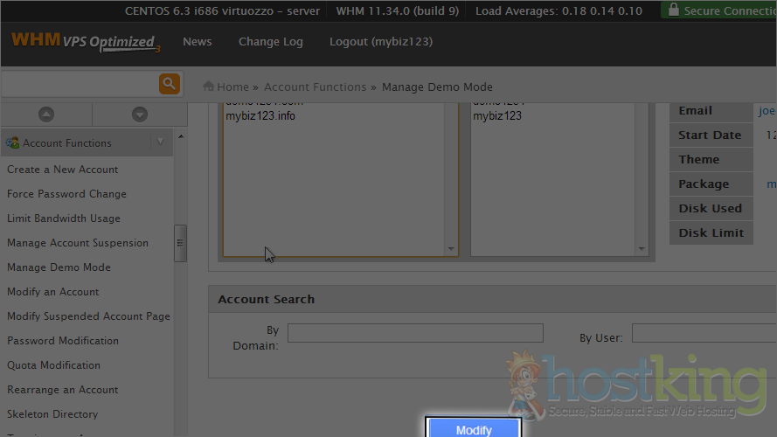This screenshot has width=777, height=437.
Task: Click the sidebar collapse up-arrow icon
Action: coord(46,114)
